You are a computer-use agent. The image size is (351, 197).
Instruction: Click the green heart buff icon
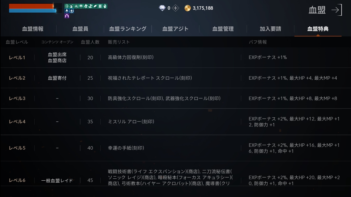(x=81, y=6)
